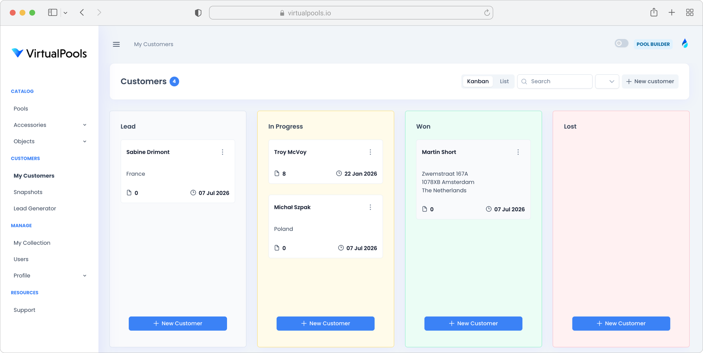The height and width of the screenshot is (353, 703).
Task: Click the search magnifier icon
Action: (x=524, y=82)
